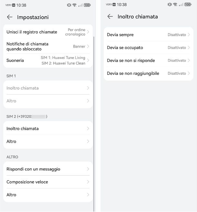The height and width of the screenshot is (212, 197).
Task: Tap back arrow beside Impostazioni title
Action: [x=10, y=17]
